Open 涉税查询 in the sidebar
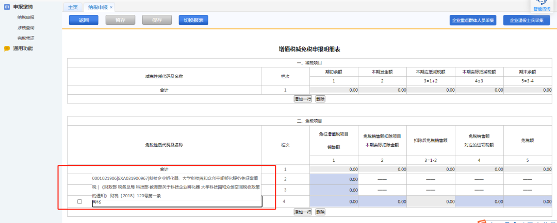The height and width of the screenshot is (223, 557). click(26, 27)
